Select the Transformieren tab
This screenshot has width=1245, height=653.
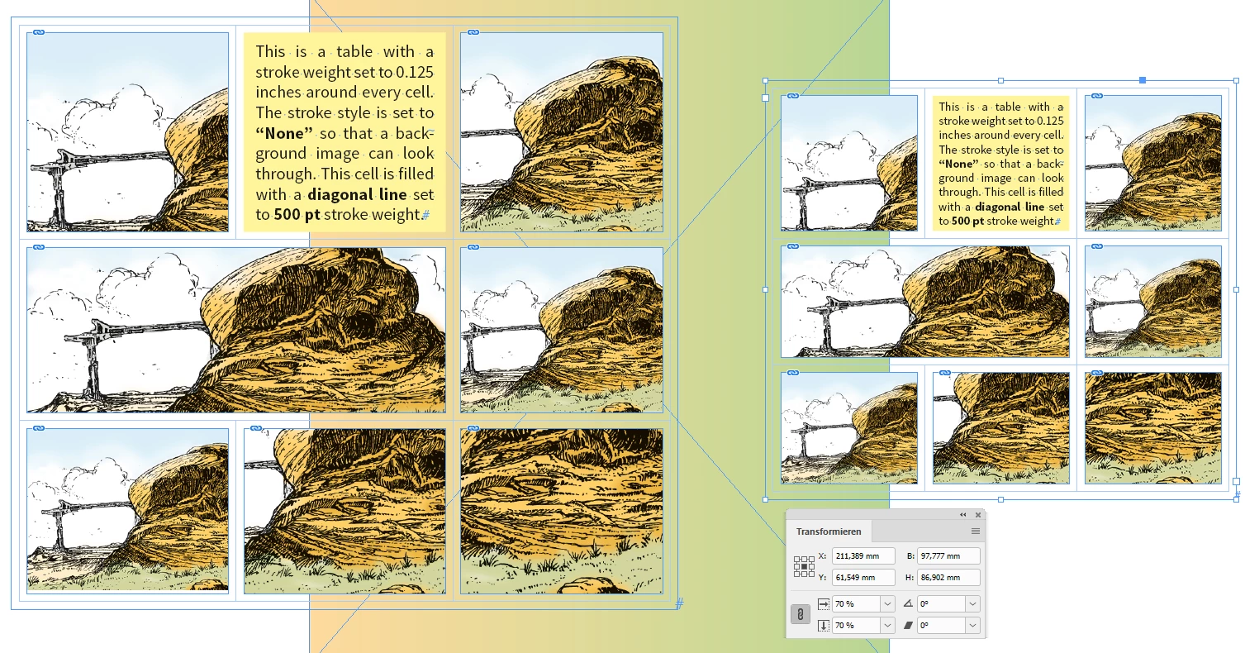click(829, 531)
